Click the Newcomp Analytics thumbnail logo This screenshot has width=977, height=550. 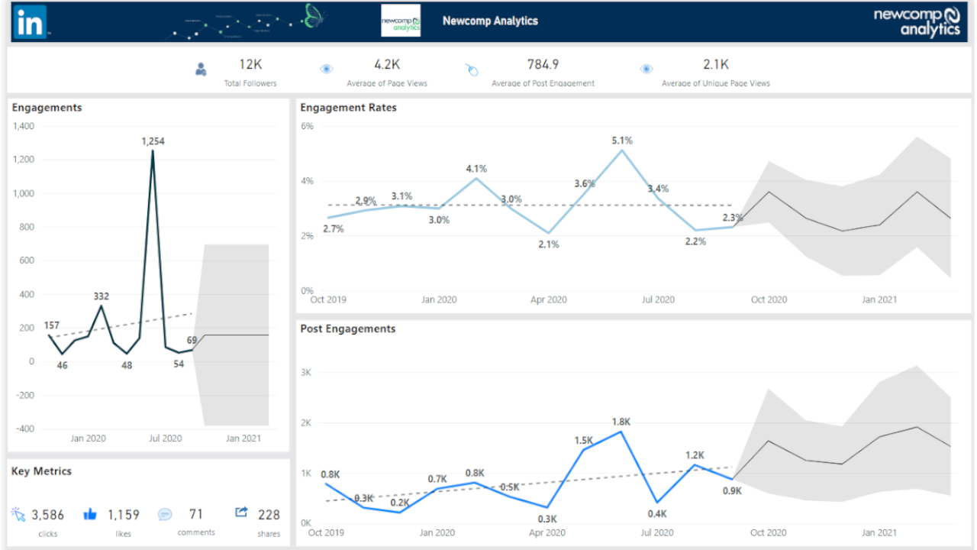[401, 21]
